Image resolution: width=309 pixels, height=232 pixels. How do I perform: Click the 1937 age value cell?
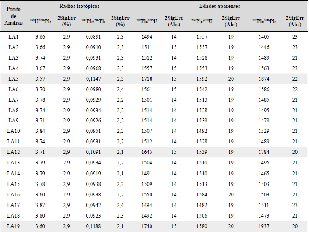263,226
